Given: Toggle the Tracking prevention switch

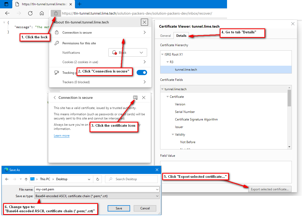Looking at the screenshot, I should (142, 72).
